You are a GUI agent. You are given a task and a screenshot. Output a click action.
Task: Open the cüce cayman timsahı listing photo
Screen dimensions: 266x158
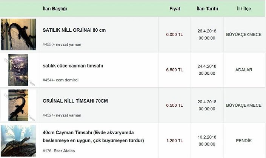[18, 70]
